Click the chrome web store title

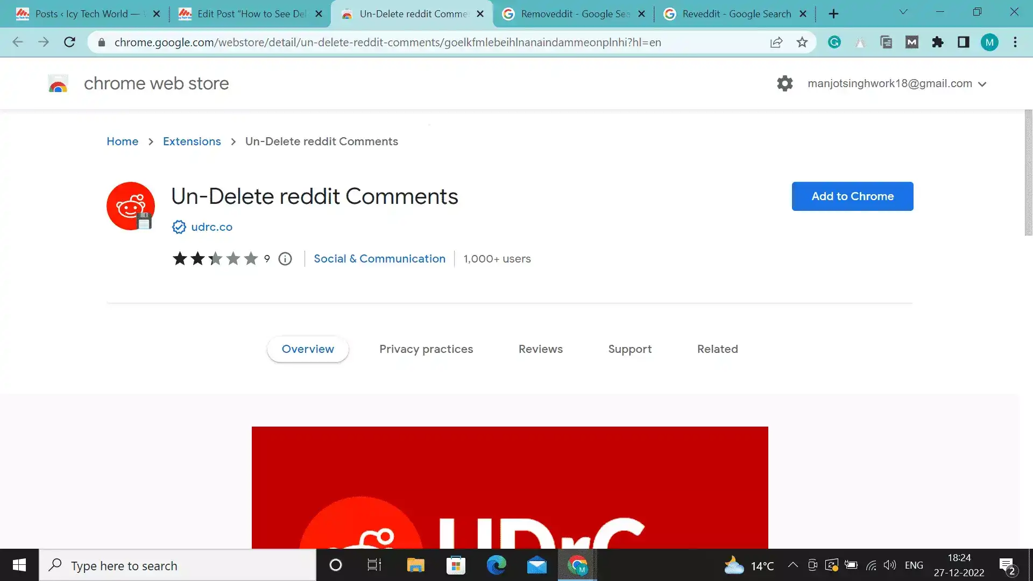(x=157, y=83)
